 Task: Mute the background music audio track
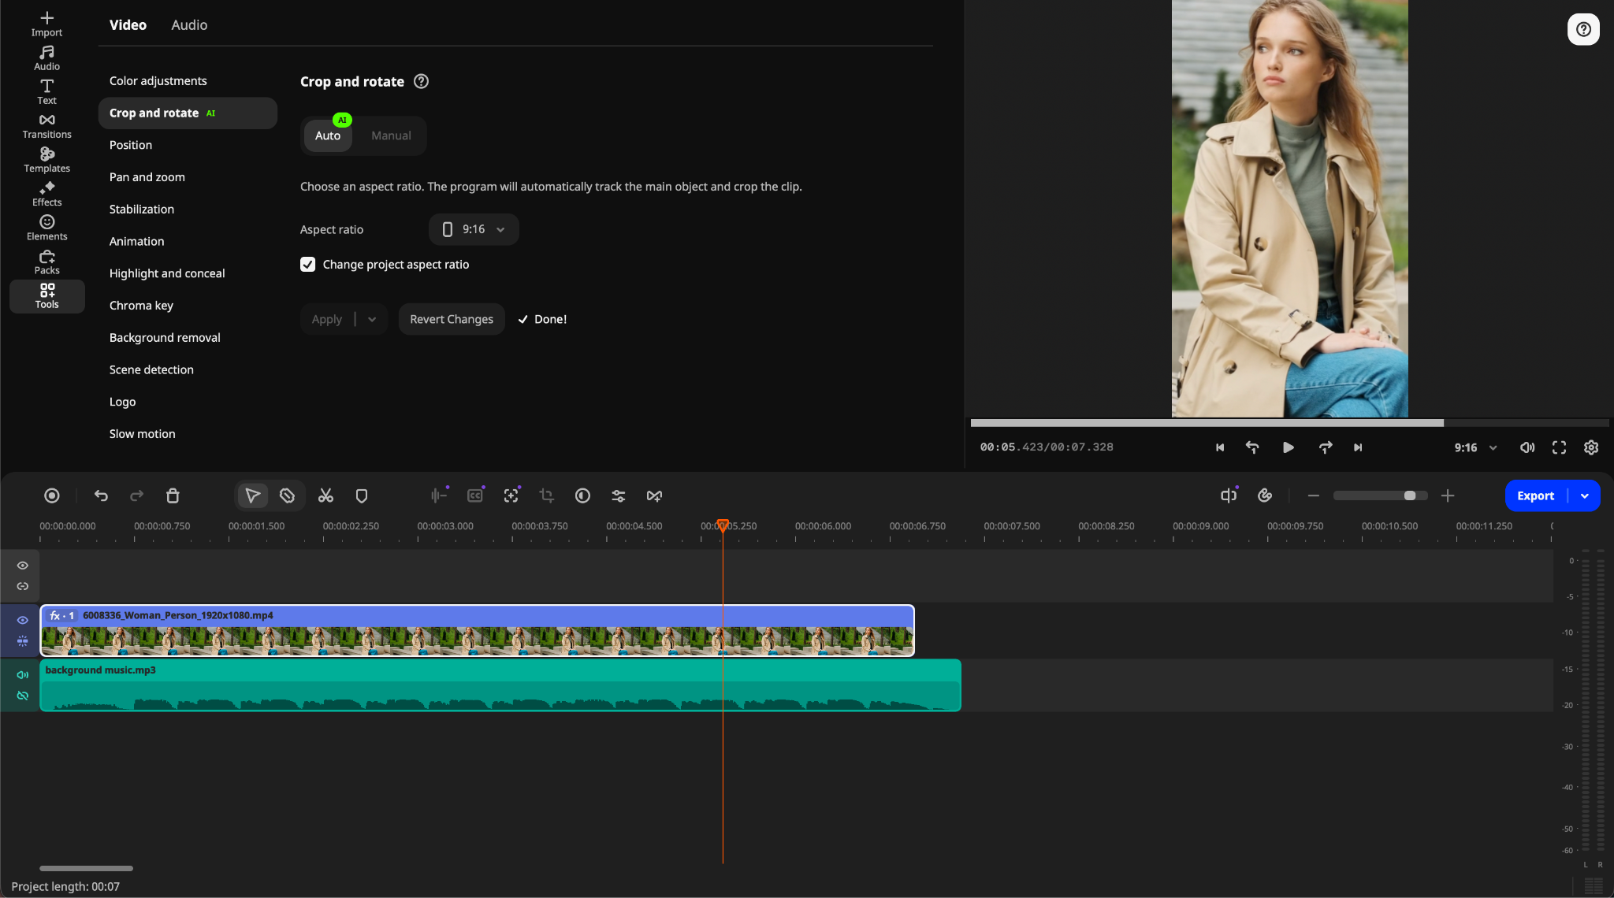(x=23, y=674)
